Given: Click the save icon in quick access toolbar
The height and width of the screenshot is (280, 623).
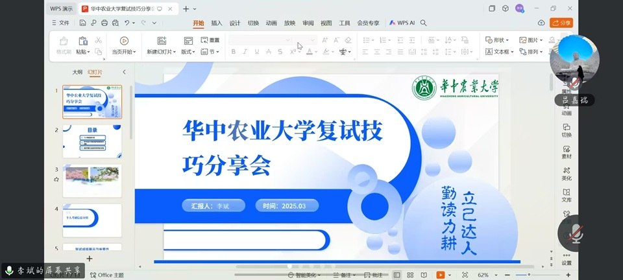Looking at the screenshot, I should (84, 23).
